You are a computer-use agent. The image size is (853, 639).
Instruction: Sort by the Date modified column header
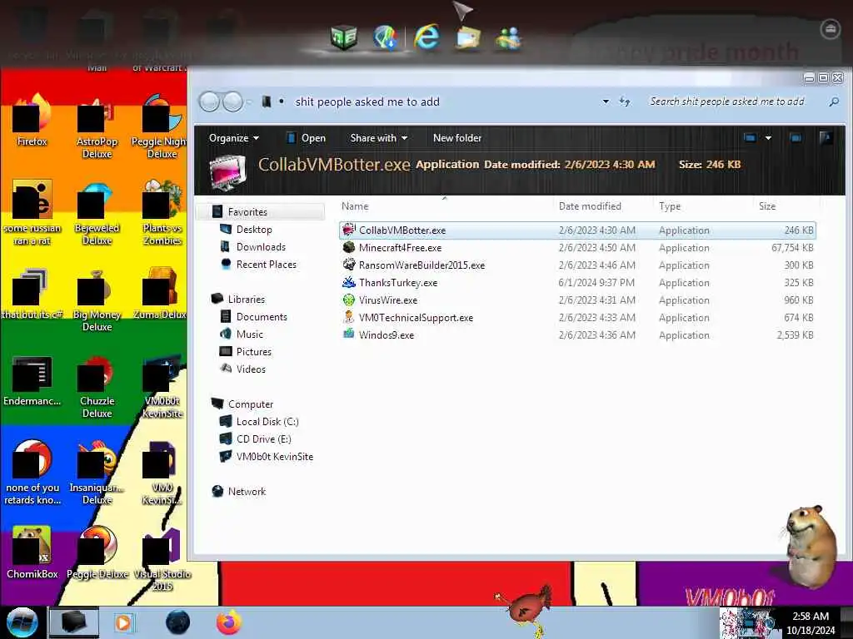(590, 206)
